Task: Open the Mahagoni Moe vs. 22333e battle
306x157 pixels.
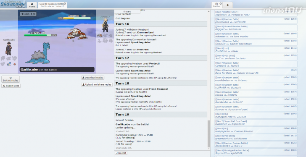Action: (x=256, y=115)
